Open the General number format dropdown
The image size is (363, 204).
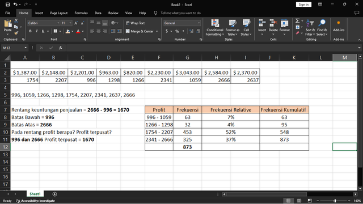point(199,23)
